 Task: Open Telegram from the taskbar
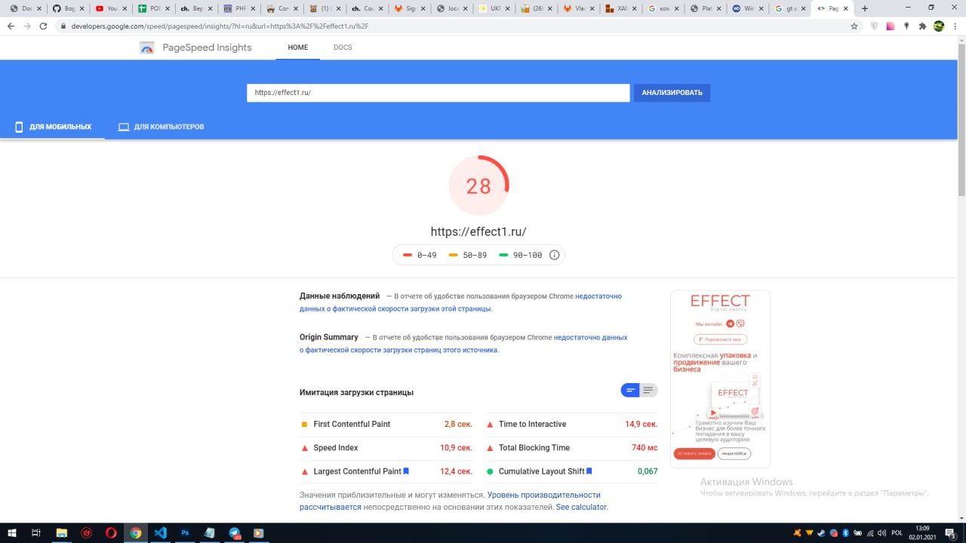(x=234, y=533)
